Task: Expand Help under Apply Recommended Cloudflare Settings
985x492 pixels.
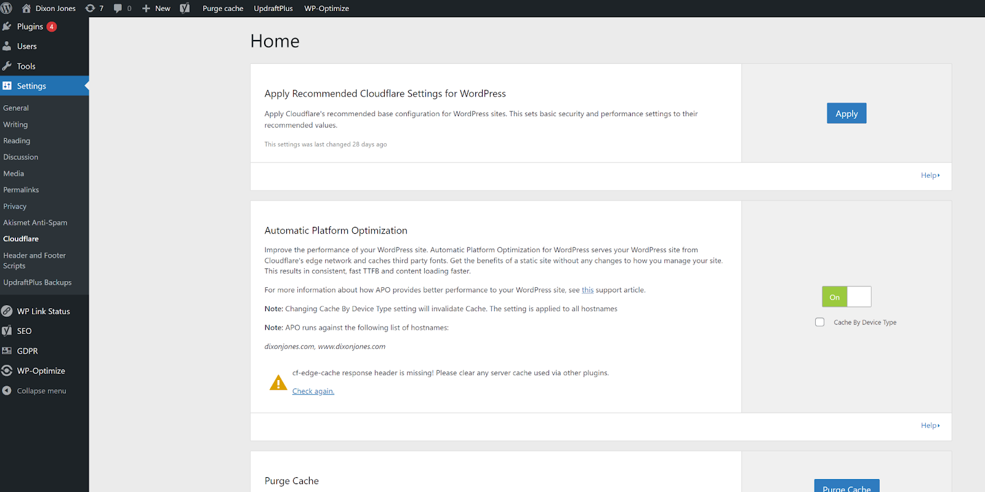Action: 930,175
